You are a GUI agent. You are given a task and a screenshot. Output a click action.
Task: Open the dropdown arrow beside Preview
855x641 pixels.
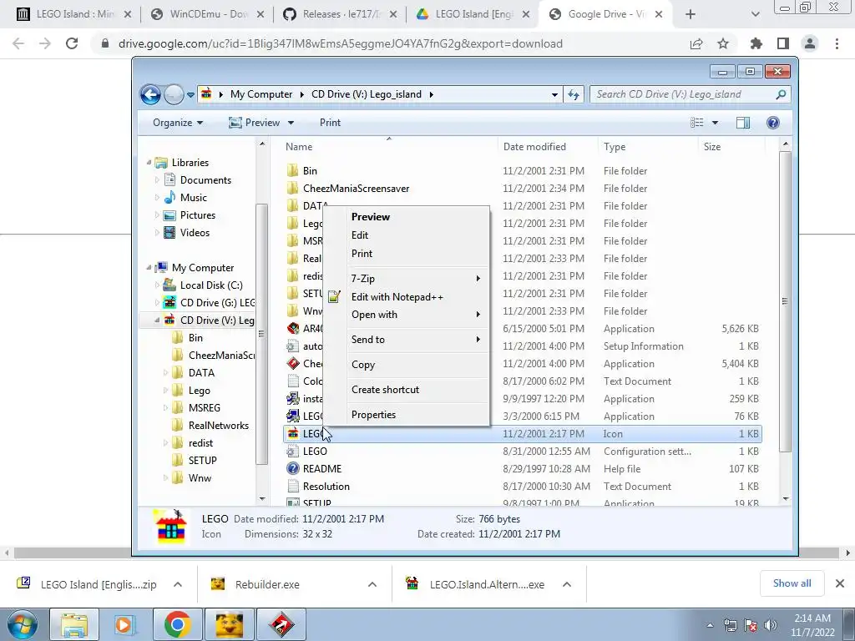tap(291, 123)
